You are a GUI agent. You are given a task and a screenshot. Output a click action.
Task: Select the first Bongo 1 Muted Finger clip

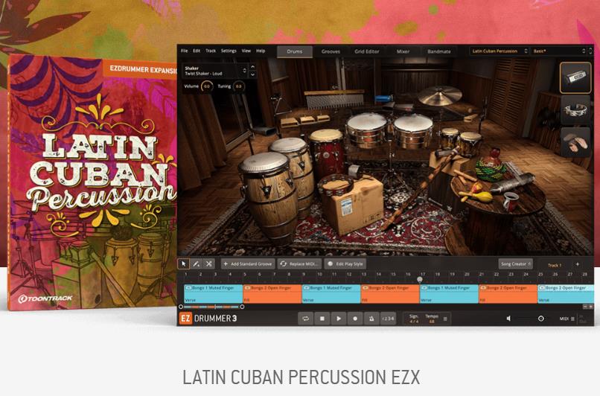tap(214, 294)
